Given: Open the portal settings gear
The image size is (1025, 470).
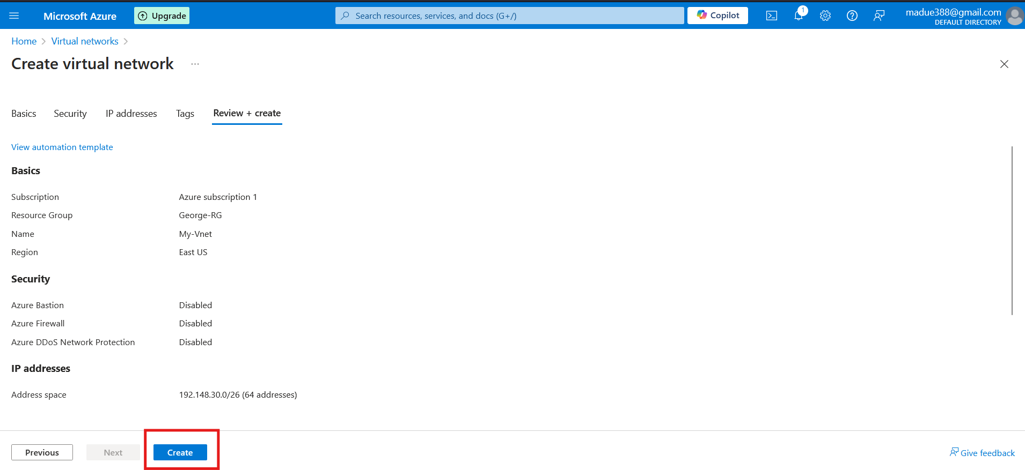Looking at the screenshot, I should (825, 16).
